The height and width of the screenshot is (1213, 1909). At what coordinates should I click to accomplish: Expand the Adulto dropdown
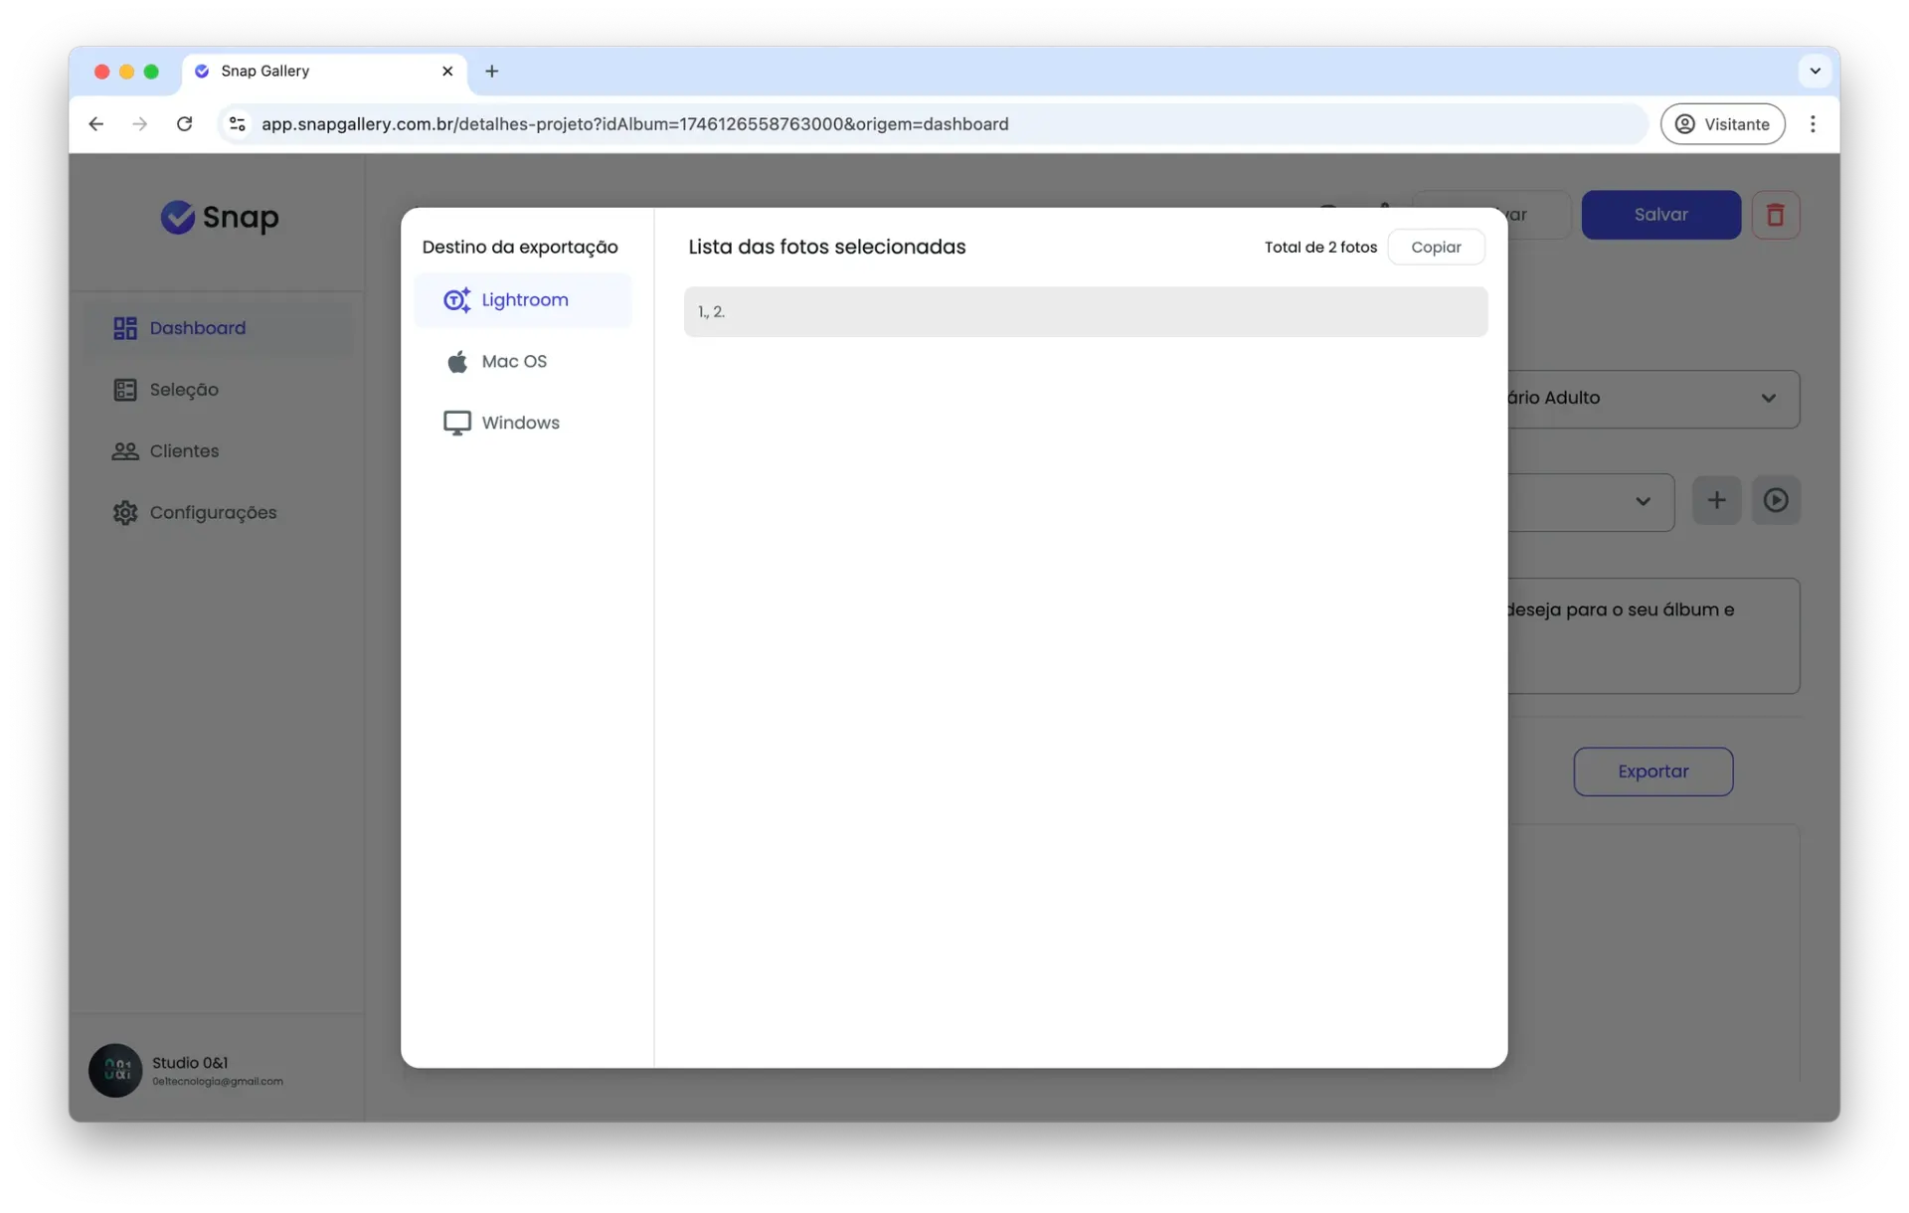pos(1768,399)
